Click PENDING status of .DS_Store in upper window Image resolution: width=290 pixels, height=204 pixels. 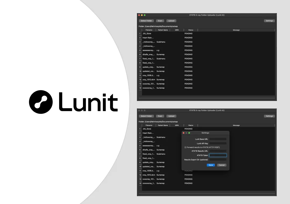(188, 34)
